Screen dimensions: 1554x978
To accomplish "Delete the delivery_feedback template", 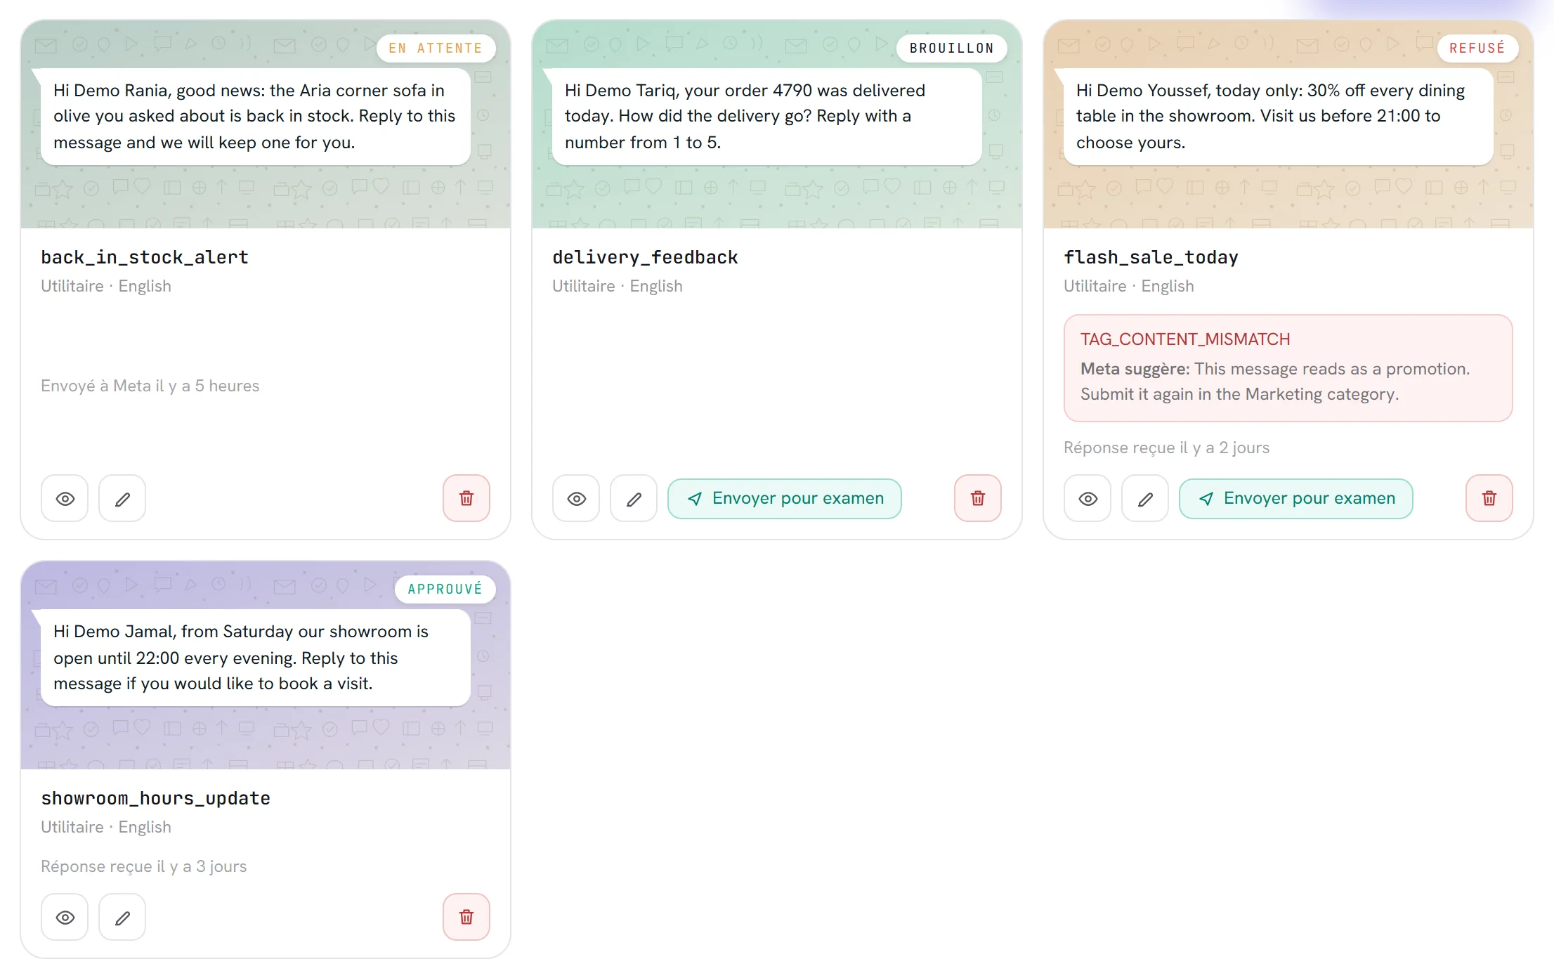I will 978,498.
